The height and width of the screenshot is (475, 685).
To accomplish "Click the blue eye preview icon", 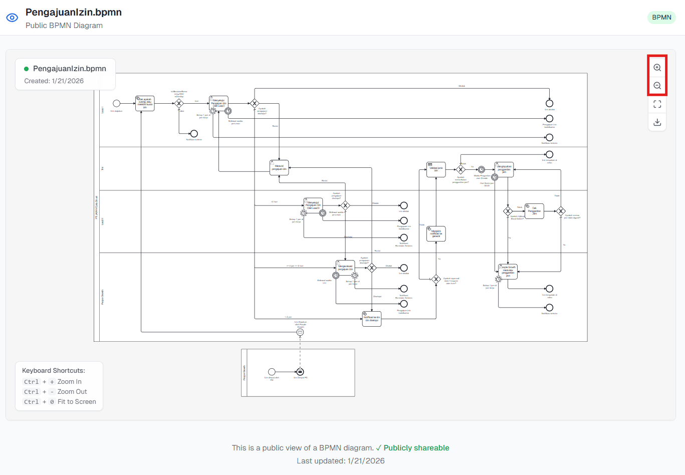I will click(x=12, y=17).
